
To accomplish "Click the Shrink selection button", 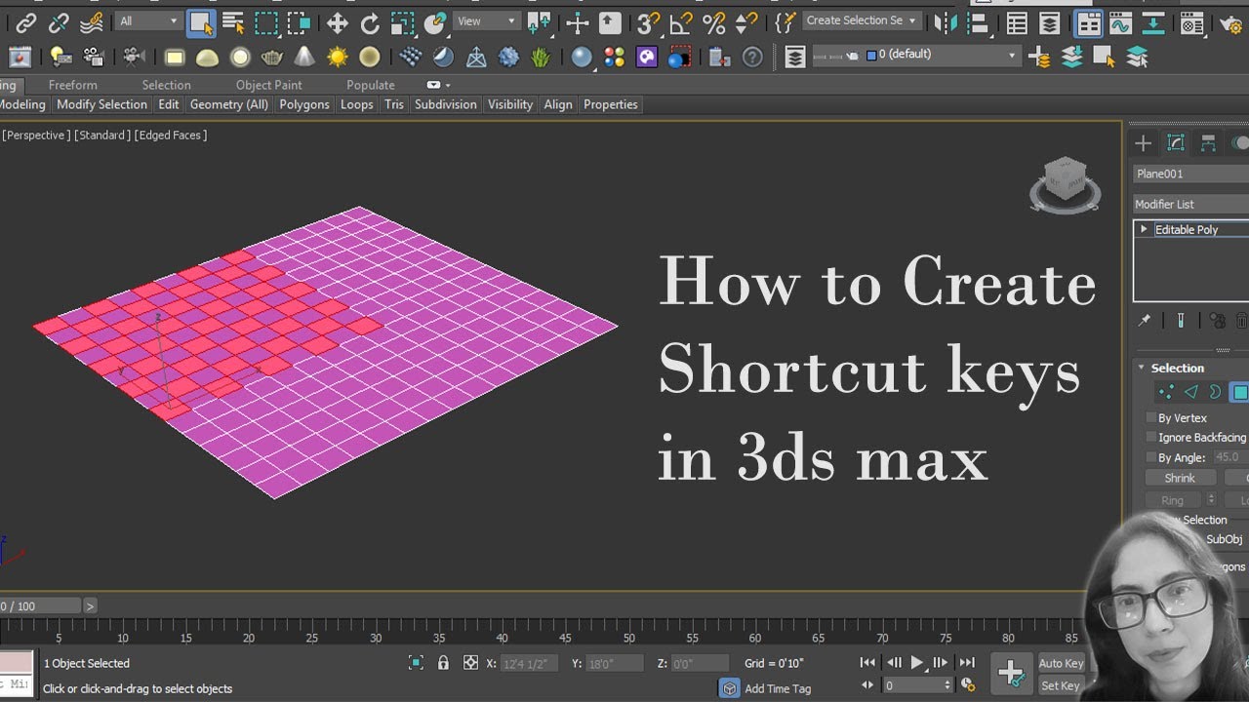I will (x=1180, y=478).
